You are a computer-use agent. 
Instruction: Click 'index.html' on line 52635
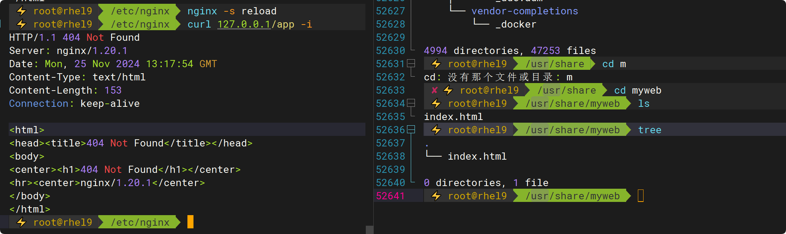[453, 117]
